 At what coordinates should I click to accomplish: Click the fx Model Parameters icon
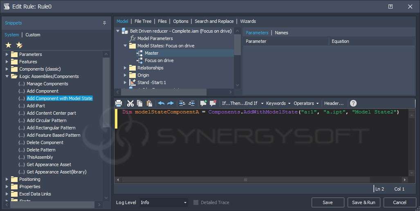click(133, 38)
